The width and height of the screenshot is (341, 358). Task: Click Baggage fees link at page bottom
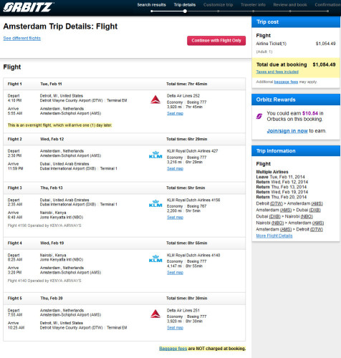pos(173,349)
